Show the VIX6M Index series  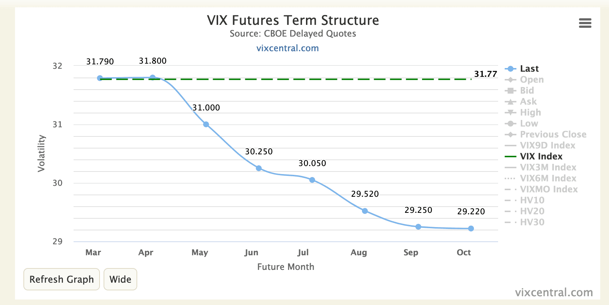click(548, 178)
